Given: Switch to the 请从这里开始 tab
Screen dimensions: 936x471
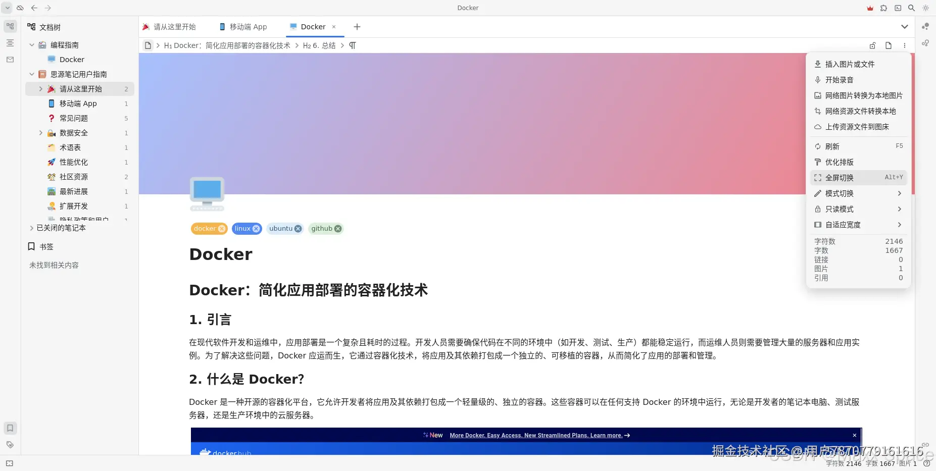Looking at the screenshot, I should pyautogui.click(x=169, y=27).
